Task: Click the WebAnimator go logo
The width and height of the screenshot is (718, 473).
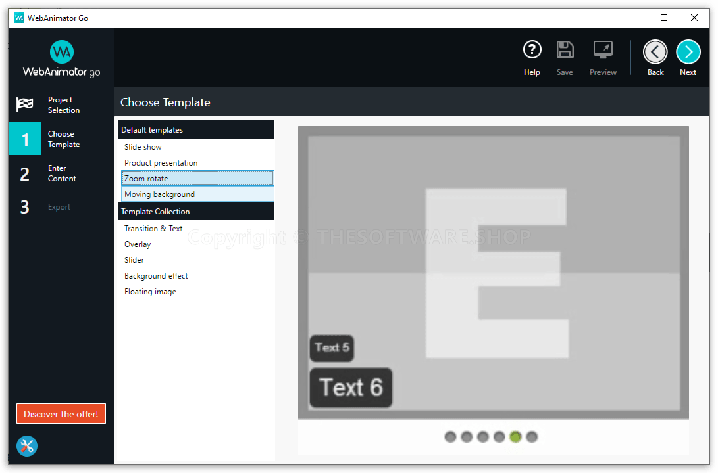Action: click(x=61, y=59)
